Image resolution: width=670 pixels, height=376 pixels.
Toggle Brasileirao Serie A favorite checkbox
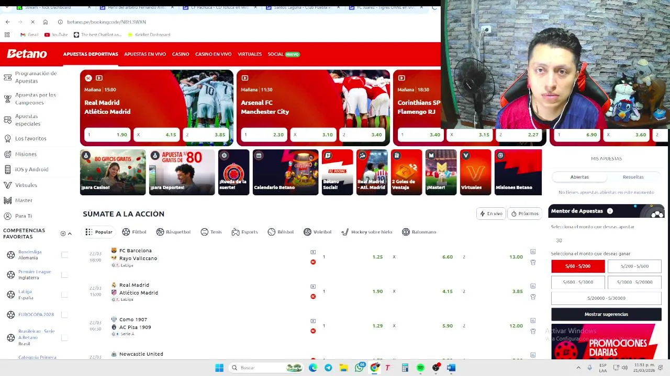tap(64, 337)
